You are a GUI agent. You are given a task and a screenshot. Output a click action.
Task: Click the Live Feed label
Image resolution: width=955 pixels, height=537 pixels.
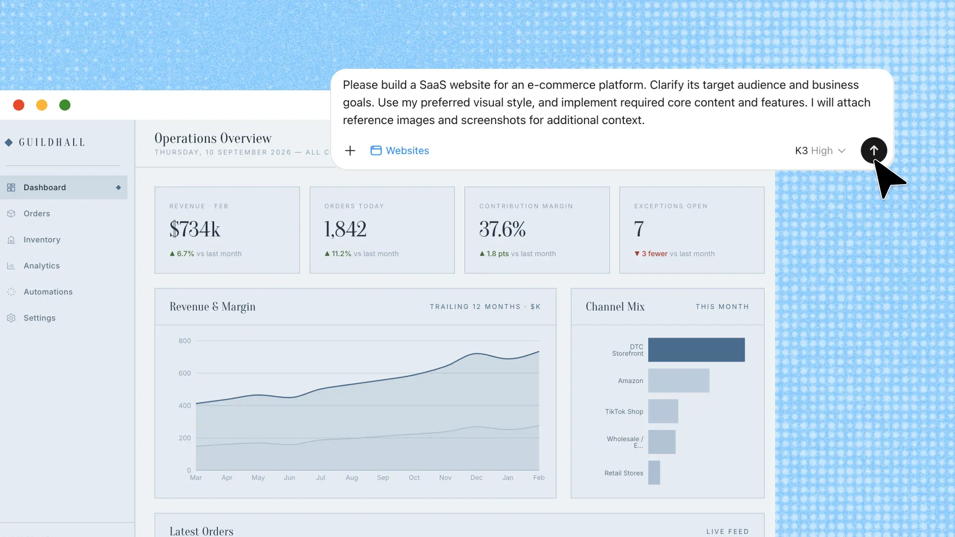[x=728, y=531]
